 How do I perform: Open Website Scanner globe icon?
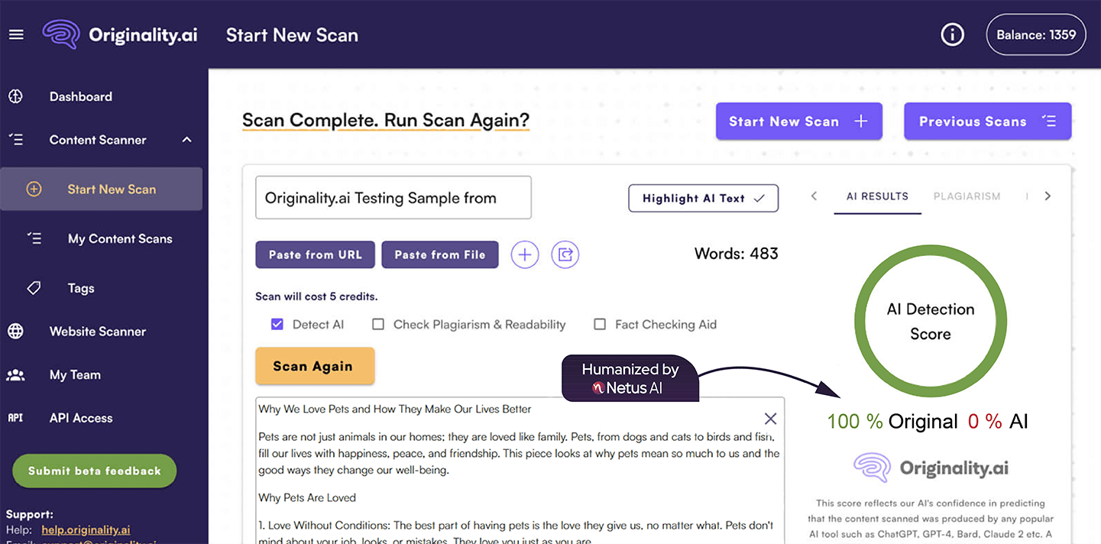15,332
